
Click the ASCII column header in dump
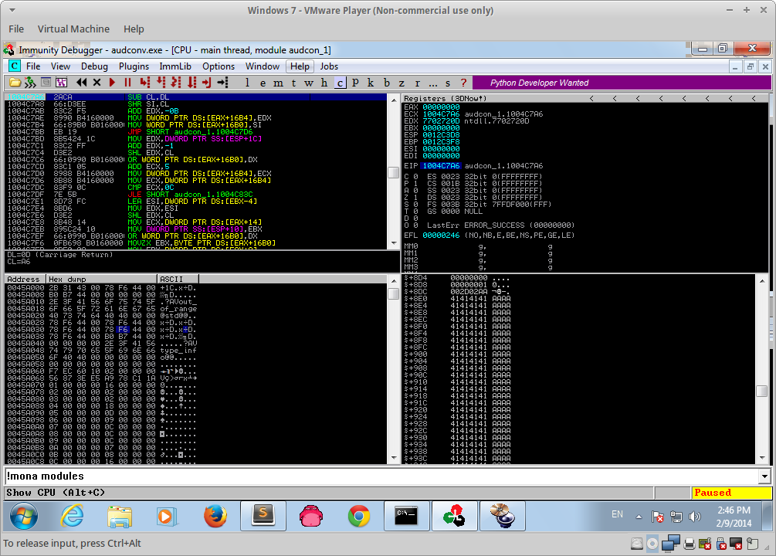(178, 280)
